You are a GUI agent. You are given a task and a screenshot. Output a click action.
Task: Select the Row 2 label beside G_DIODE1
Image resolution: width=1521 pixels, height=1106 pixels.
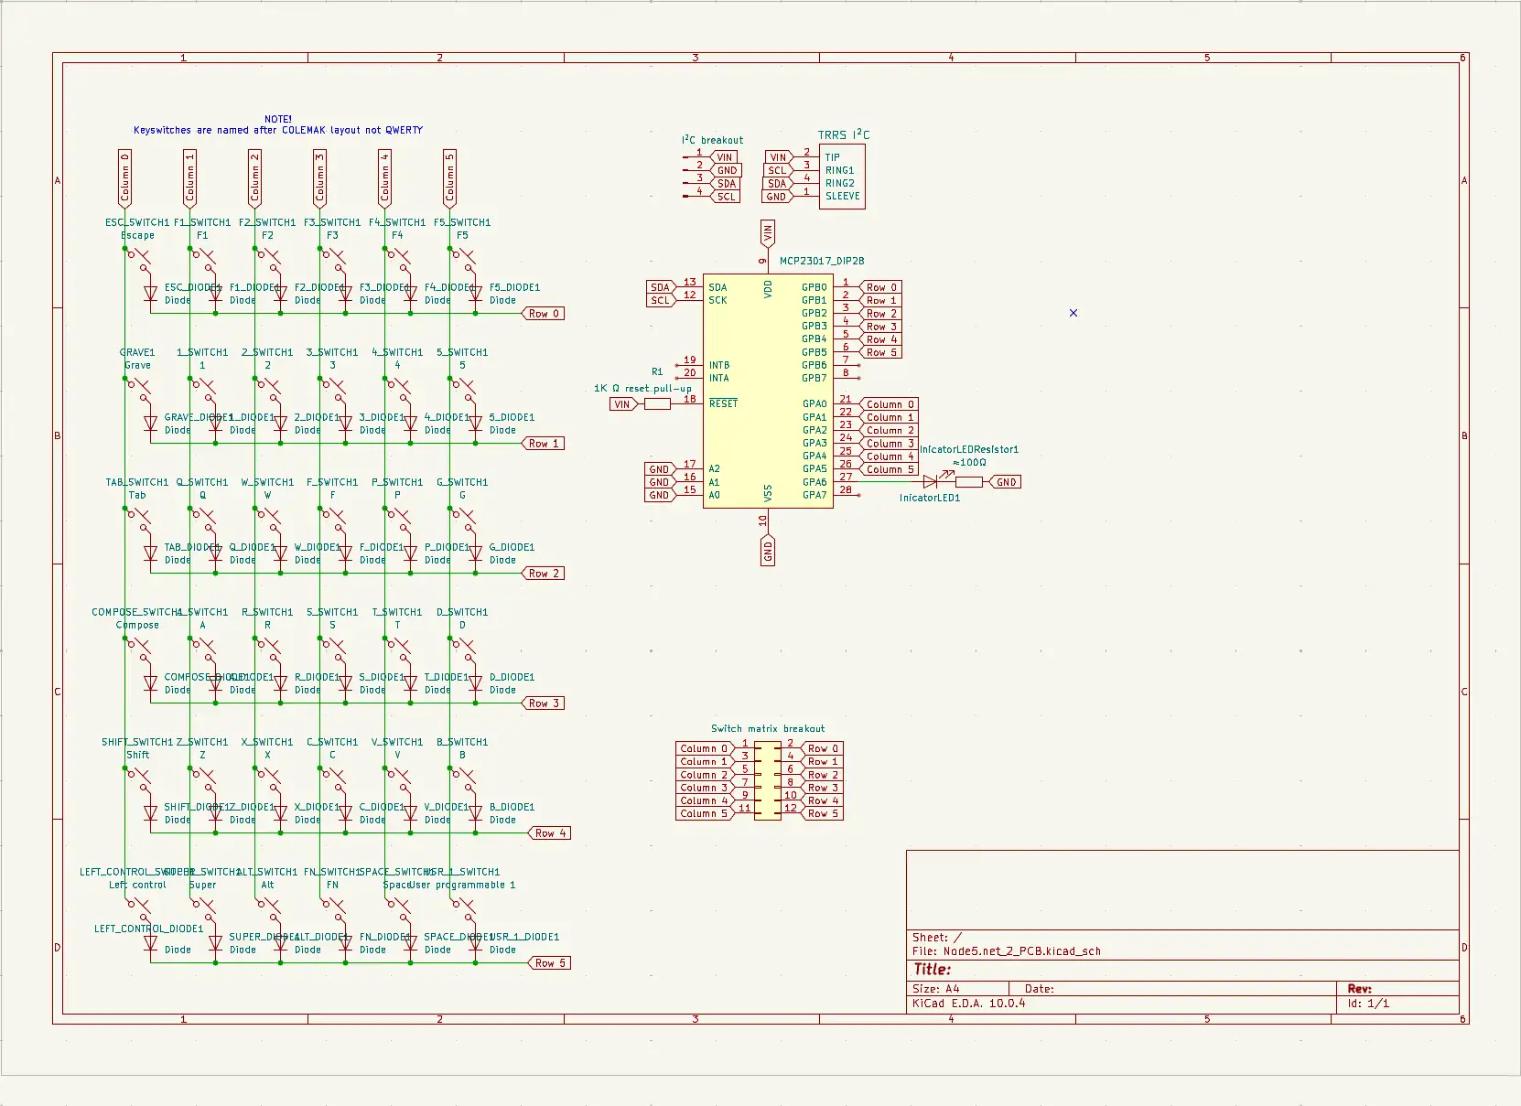tap(544, 574)
